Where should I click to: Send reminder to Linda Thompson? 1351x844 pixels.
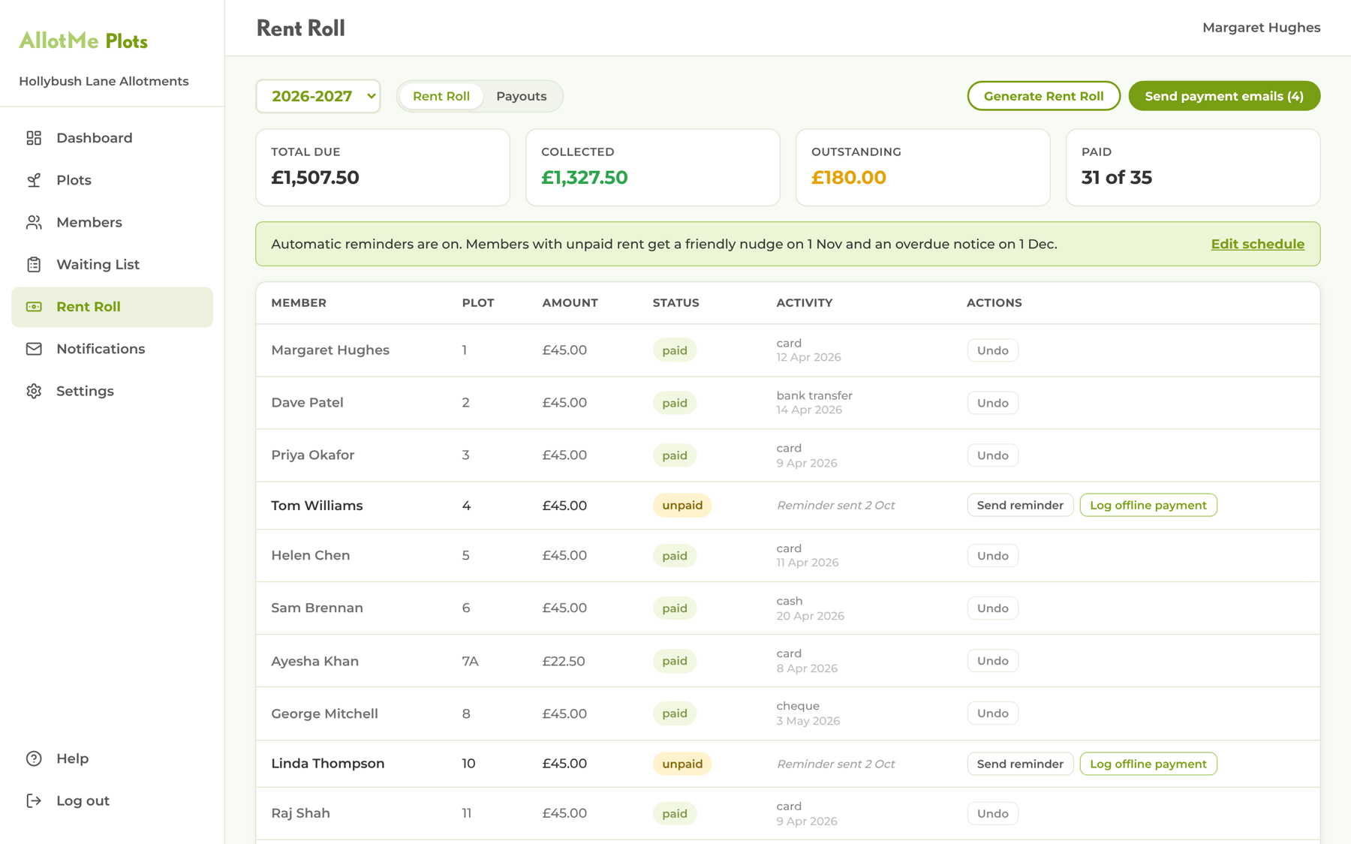point(1020,764)
